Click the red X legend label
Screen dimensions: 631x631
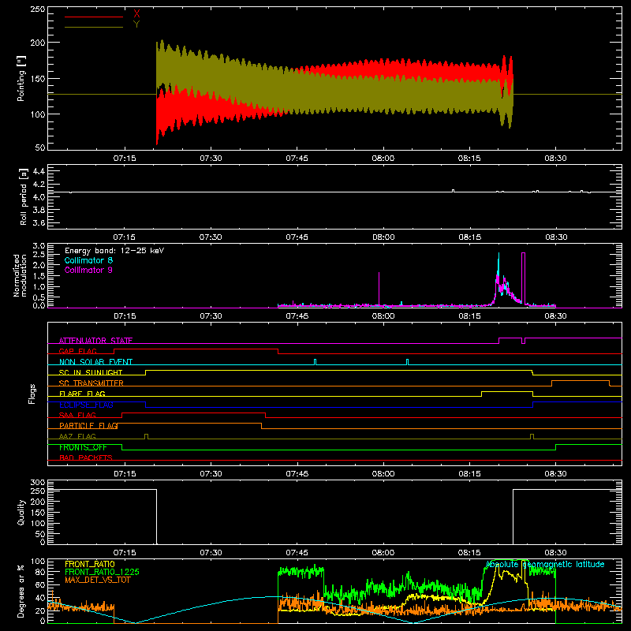point(136,14)
